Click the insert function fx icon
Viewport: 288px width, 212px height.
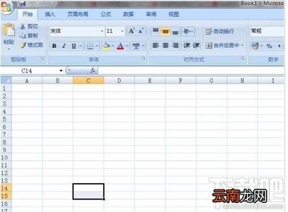93,71
